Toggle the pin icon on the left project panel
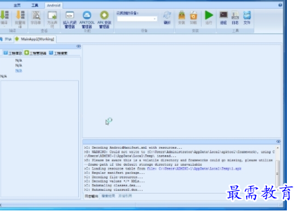 tap(78, 46)
